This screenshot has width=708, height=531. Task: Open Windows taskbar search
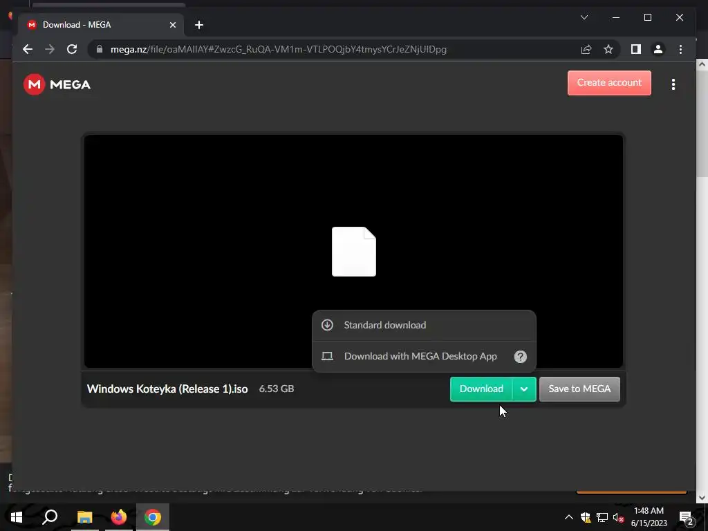point(50,517)
